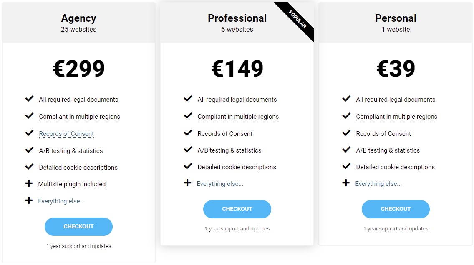Click checkmark beside Personal Detailed cookie descriptions
474x265 pixels.
click(346, 166)
